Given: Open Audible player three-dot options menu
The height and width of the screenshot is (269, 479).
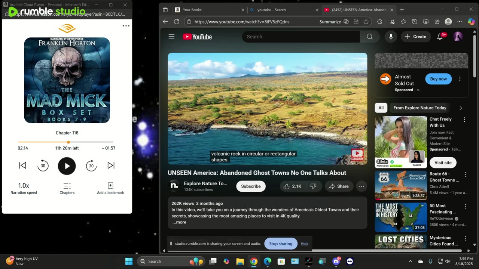Looking at the screenshot, I should pyautogui.click(x=126, y=26).
